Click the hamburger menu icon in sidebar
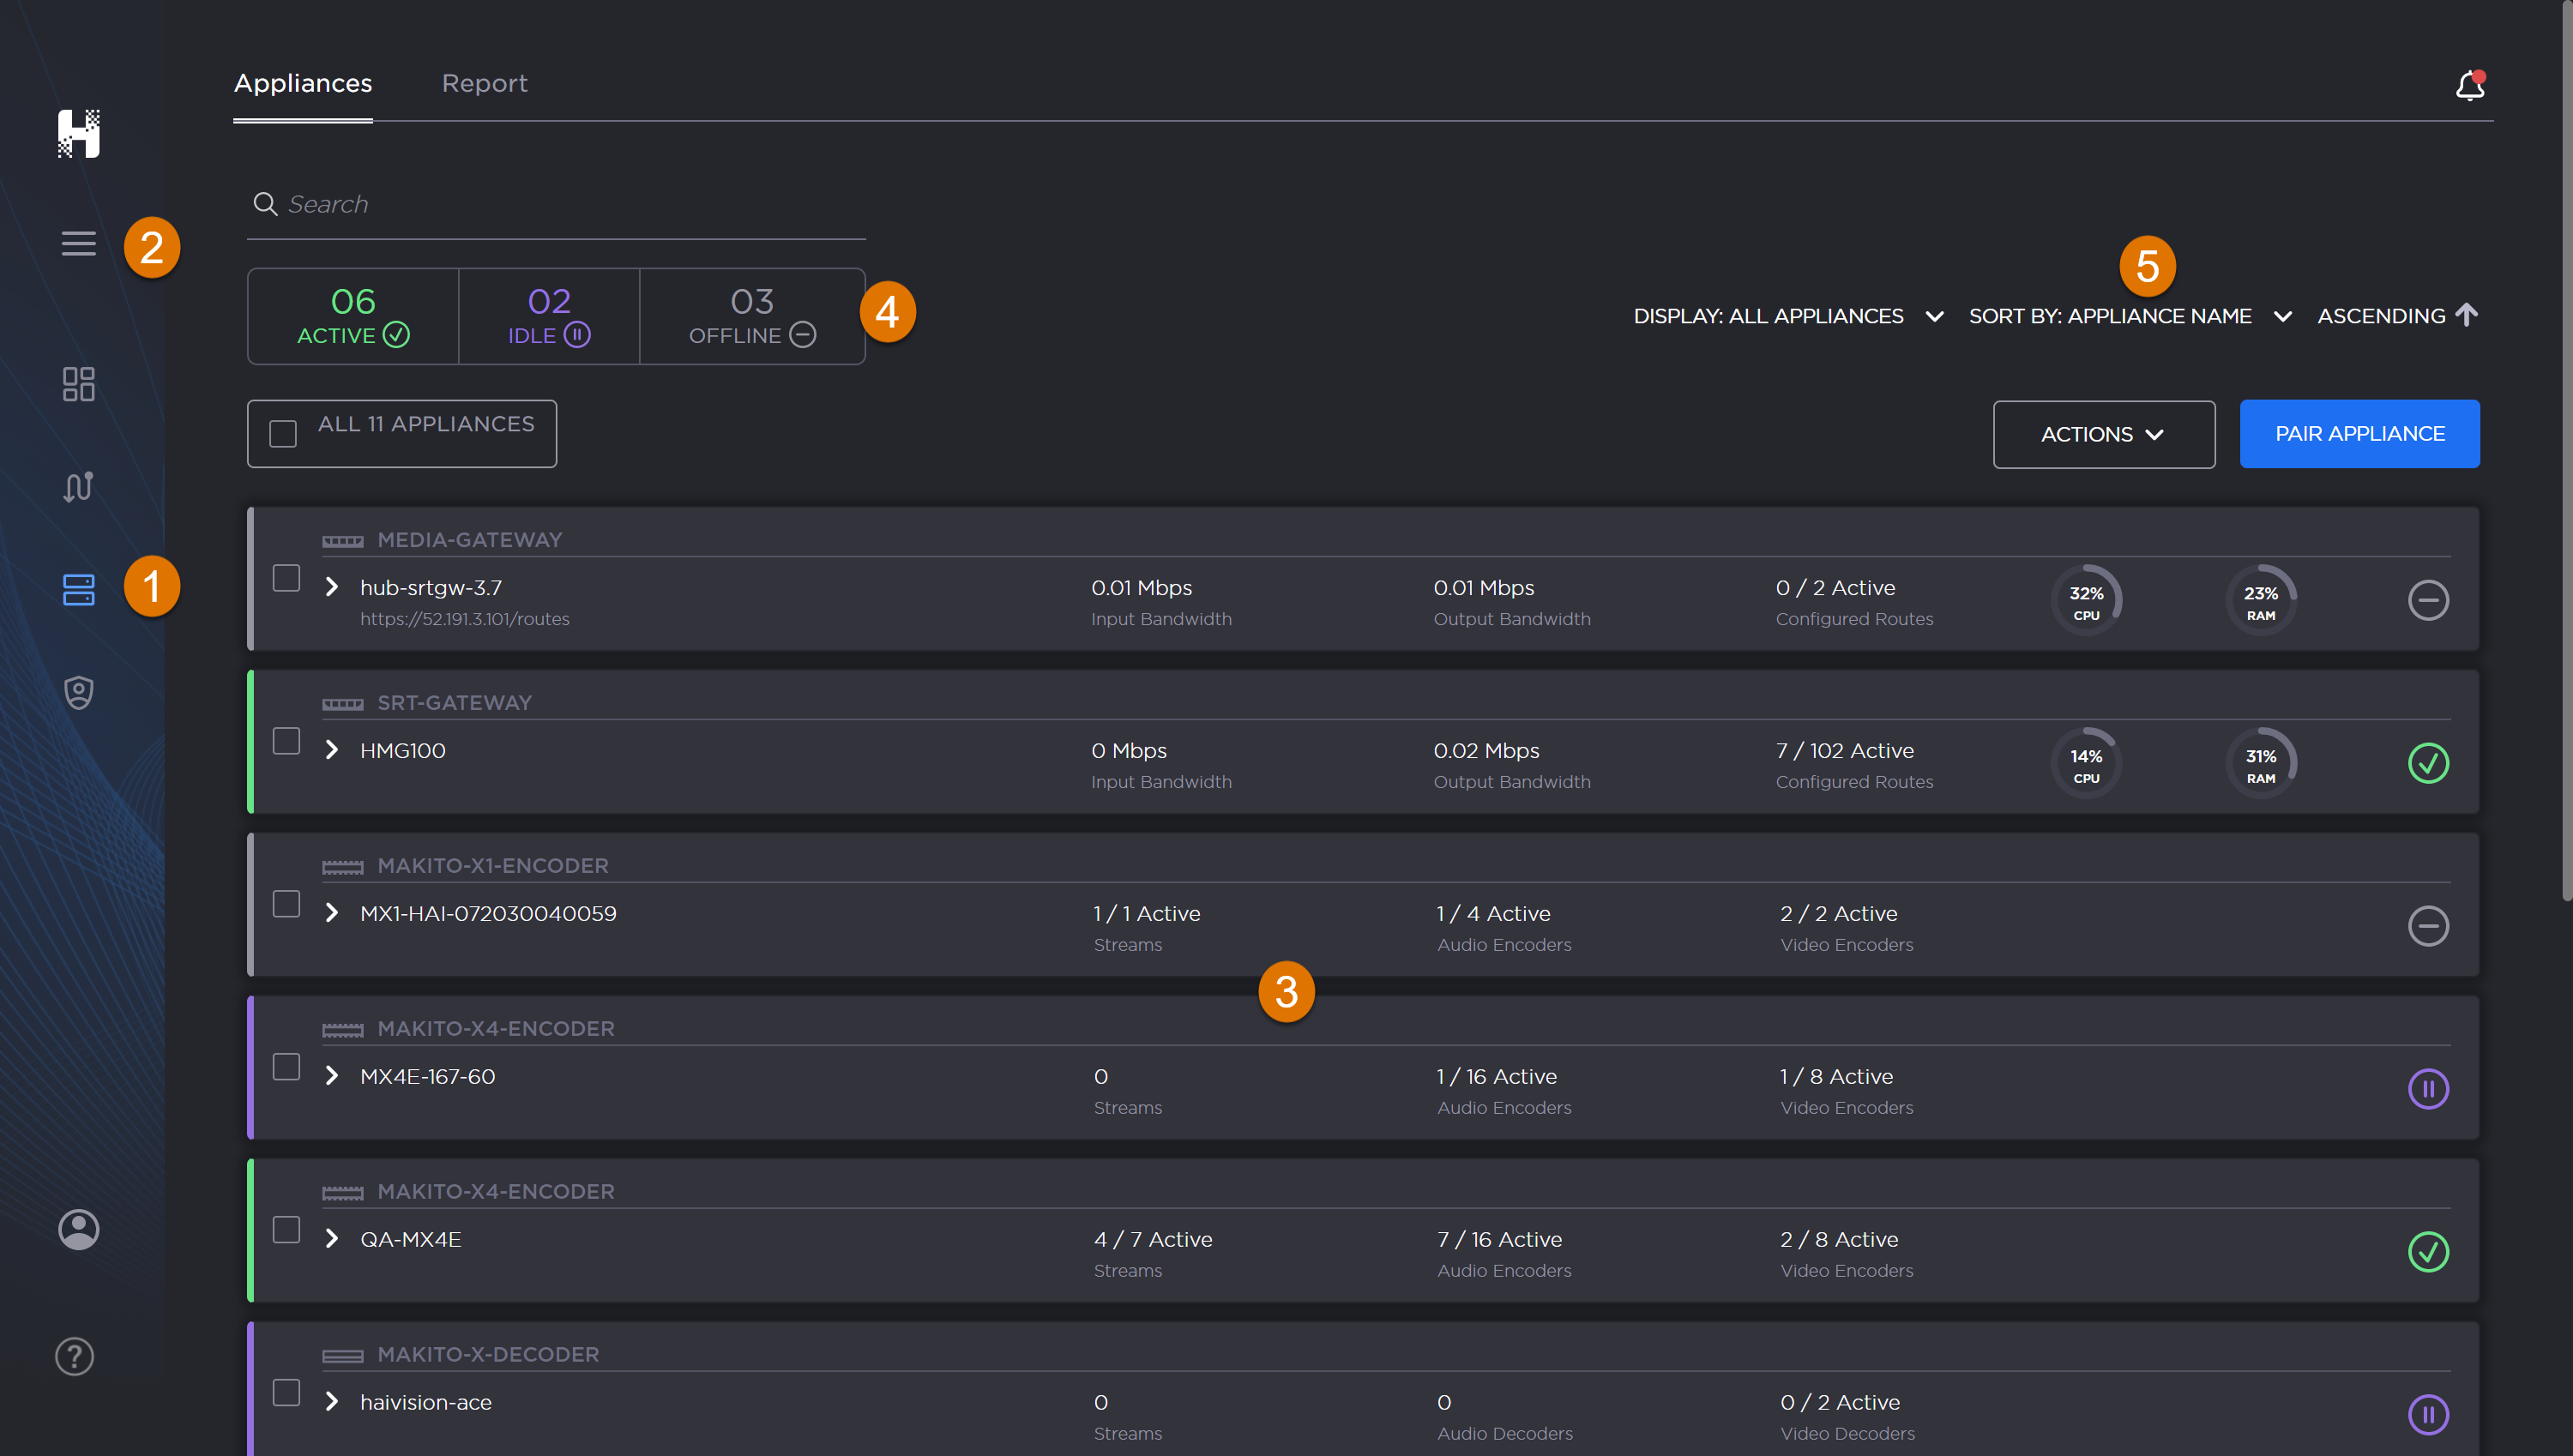Viewport: 2573px width, 1456px height. click(x=78, y=243)
